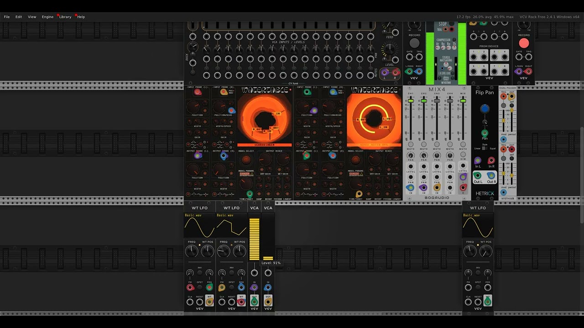Image resolution: width=584 pixels, height=328 pixels.
Task: Click MIX4 channel 1 IN jack
Action: pyautogui.click(x=411, y=187)
